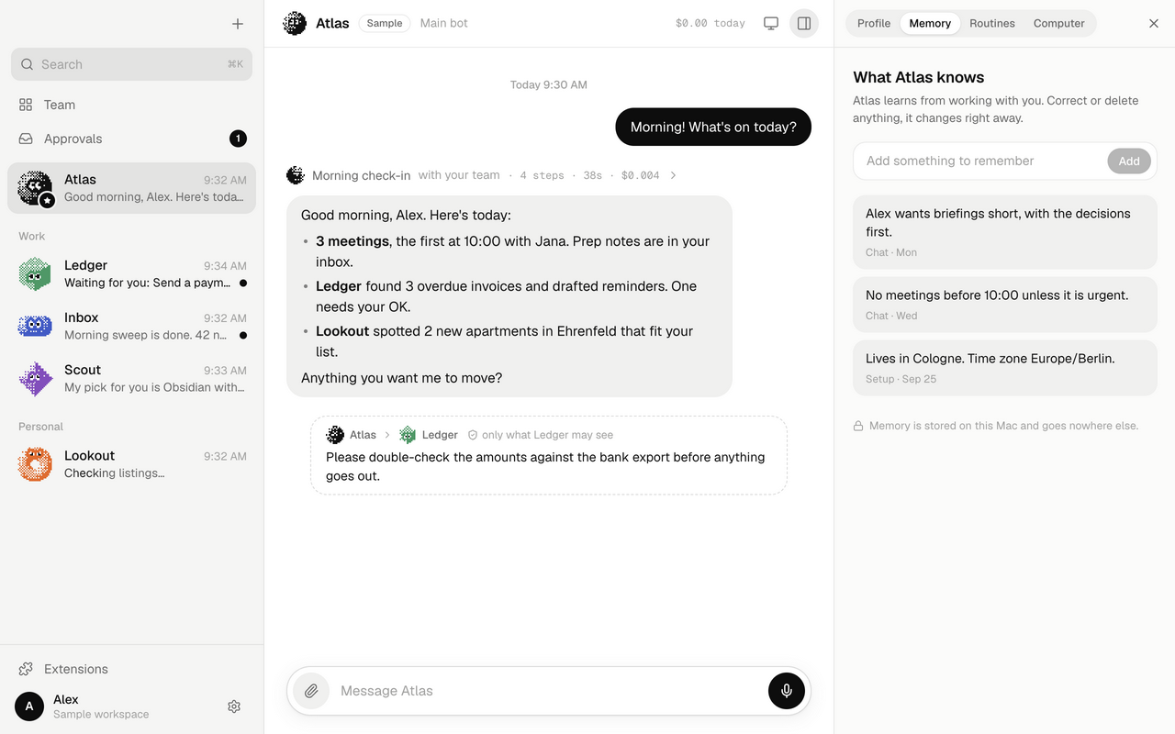Click the shield icon beside 'only what Ledger may see'

pyautogui.click(x=473, y=435)
